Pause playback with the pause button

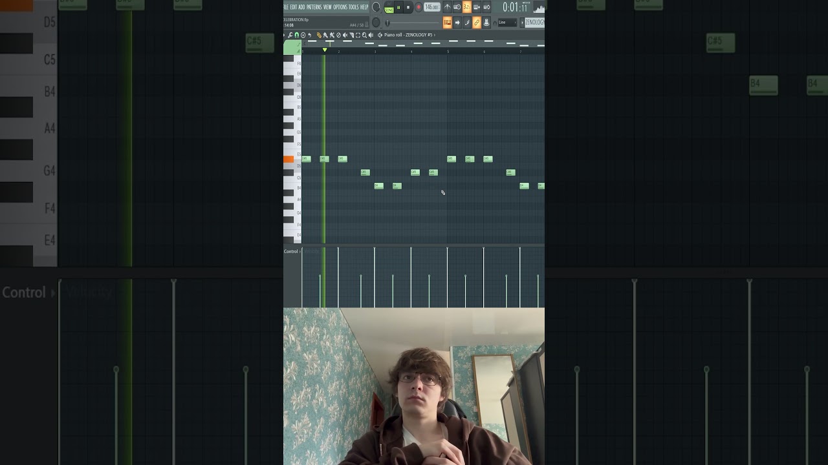coord(398,7)
